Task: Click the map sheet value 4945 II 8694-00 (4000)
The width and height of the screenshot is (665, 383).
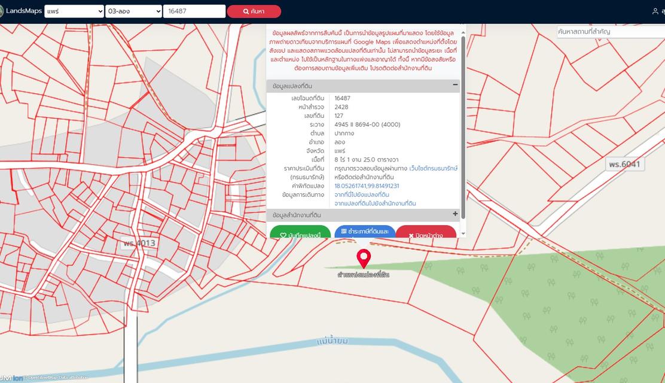Action: pyautogui.click(x=367, y=124)
